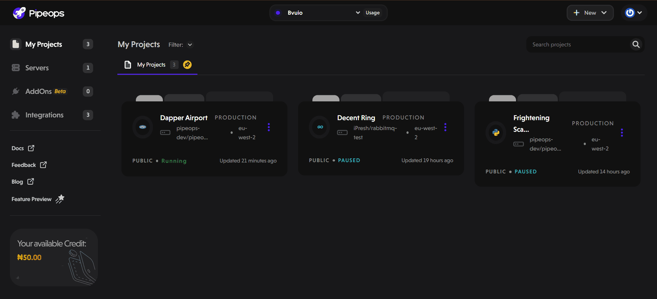Click the server icon on Dapper Airport card

pyautogui.click(x=165, y=132)
